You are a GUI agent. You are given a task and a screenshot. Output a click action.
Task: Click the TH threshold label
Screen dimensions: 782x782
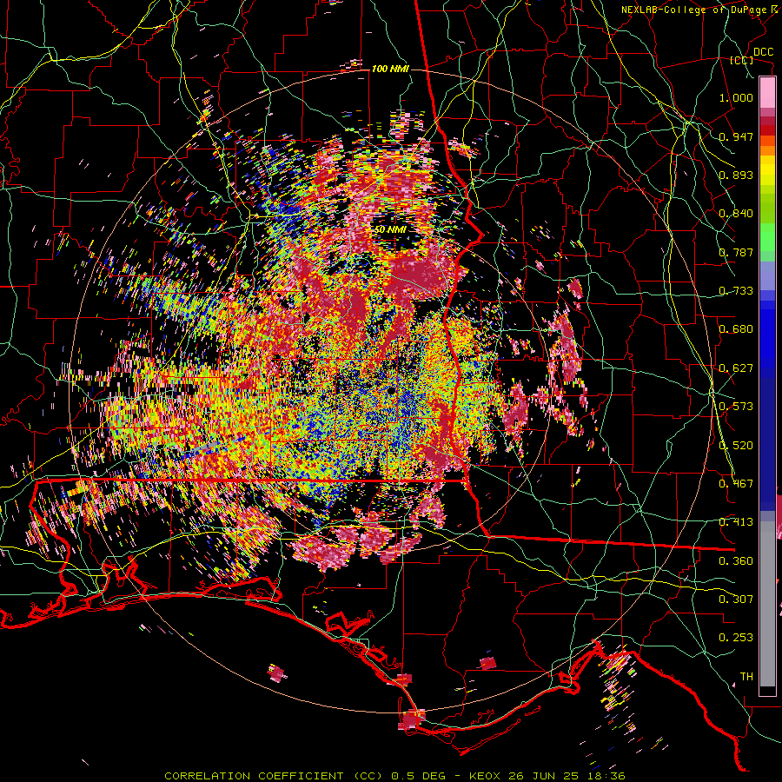[746, 677]
